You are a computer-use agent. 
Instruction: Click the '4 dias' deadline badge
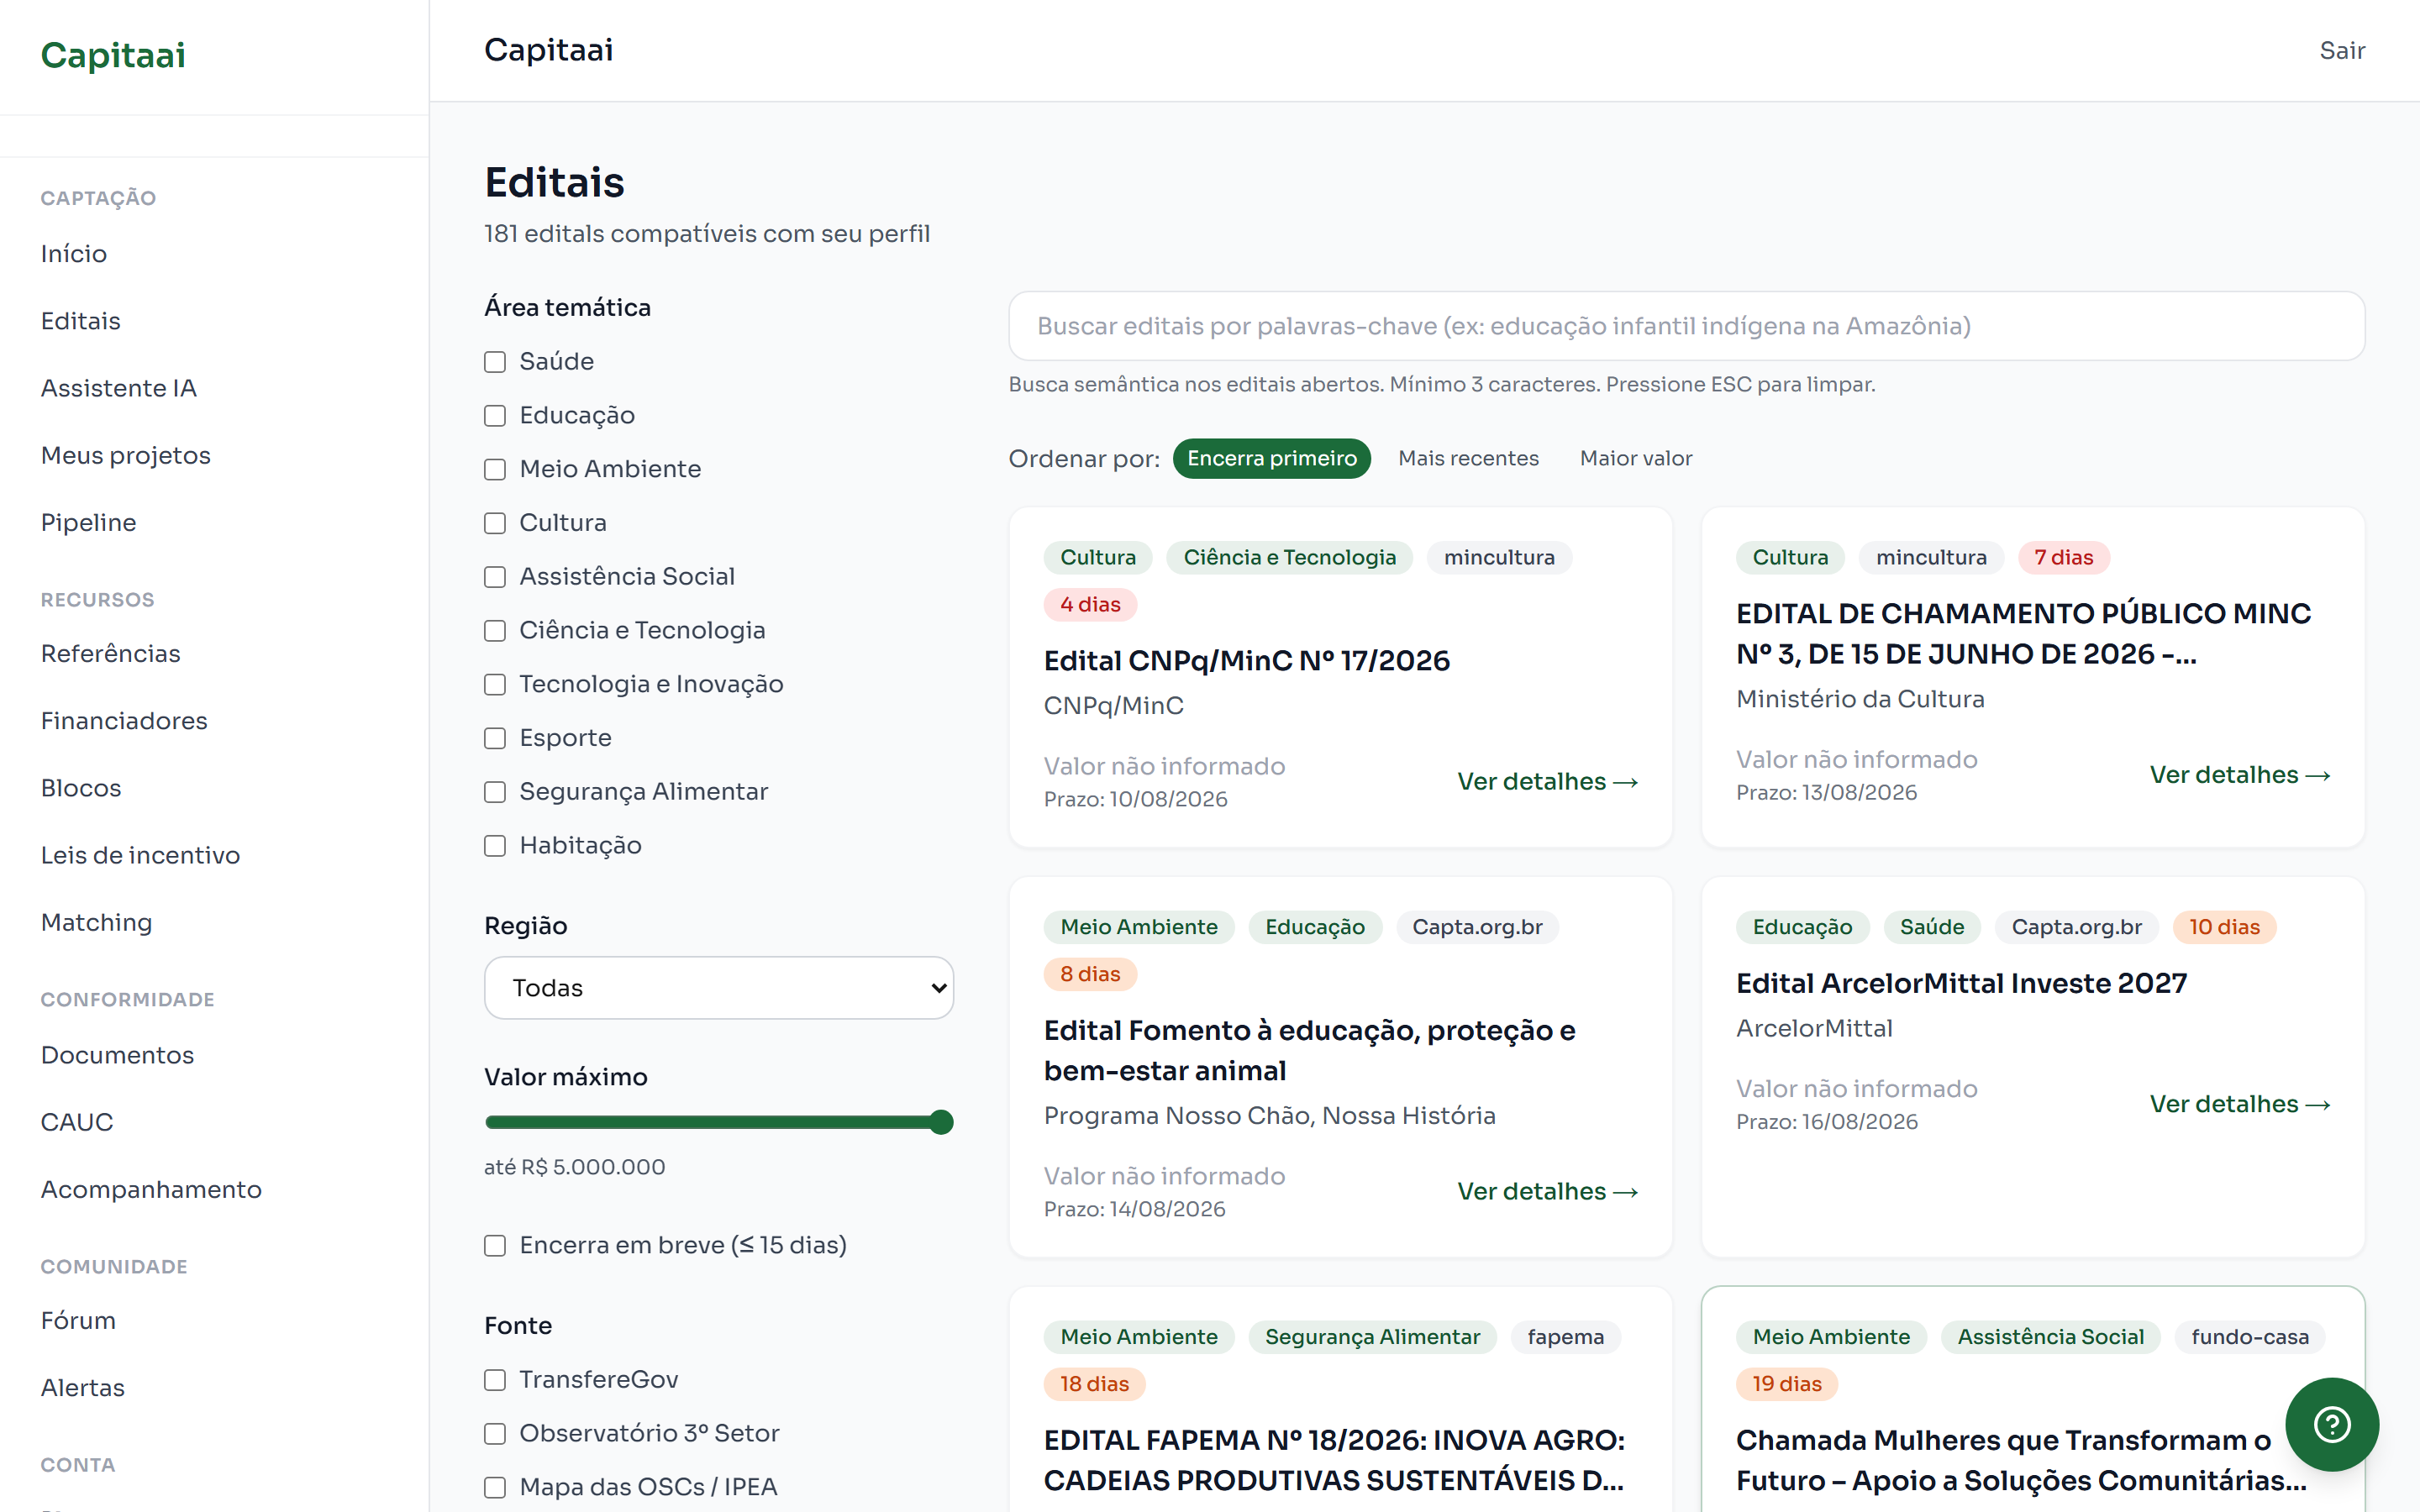click(x=1090, y=604)
